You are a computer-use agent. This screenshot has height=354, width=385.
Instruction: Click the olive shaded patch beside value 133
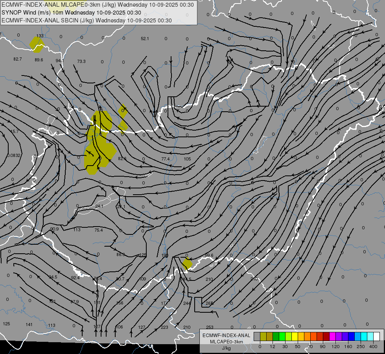click(37, 45)
